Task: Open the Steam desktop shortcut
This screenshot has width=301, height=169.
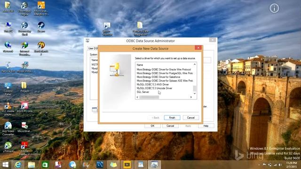Action: [41, 27]
